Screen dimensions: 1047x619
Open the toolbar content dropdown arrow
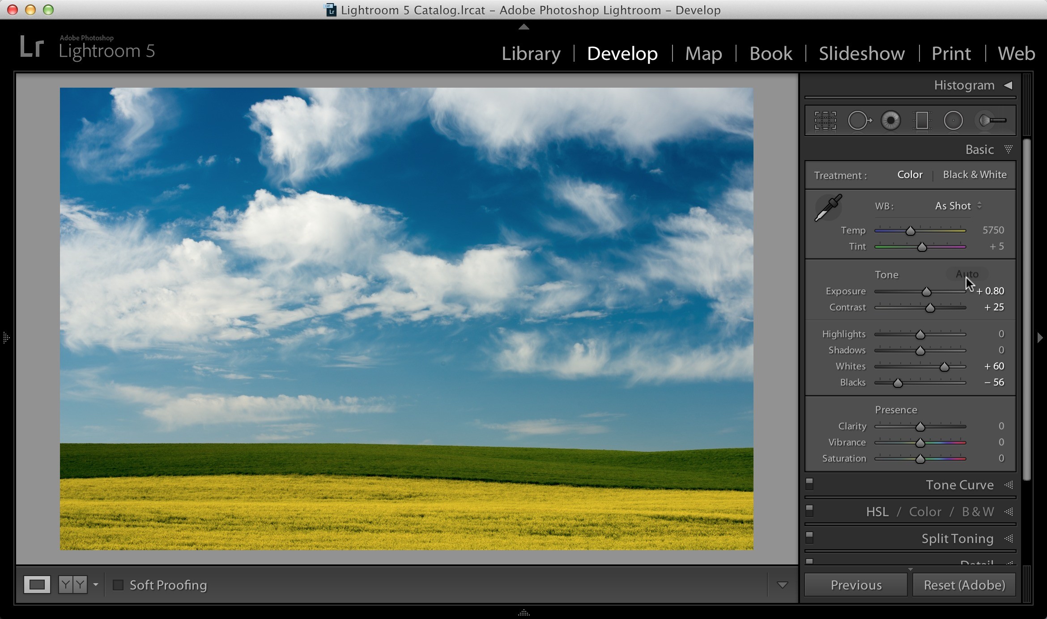[782, 585]
